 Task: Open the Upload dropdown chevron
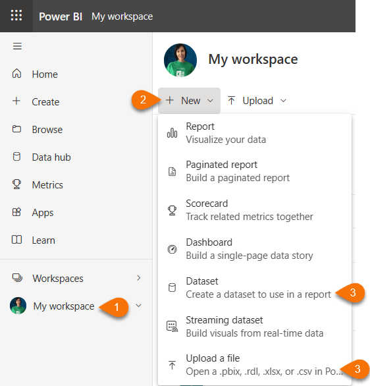click(283, 101)
